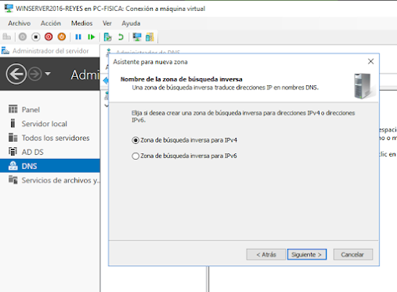Cancel the new zone wizard
The height and width of the screenshot is (292, 397).
point(352,254)
